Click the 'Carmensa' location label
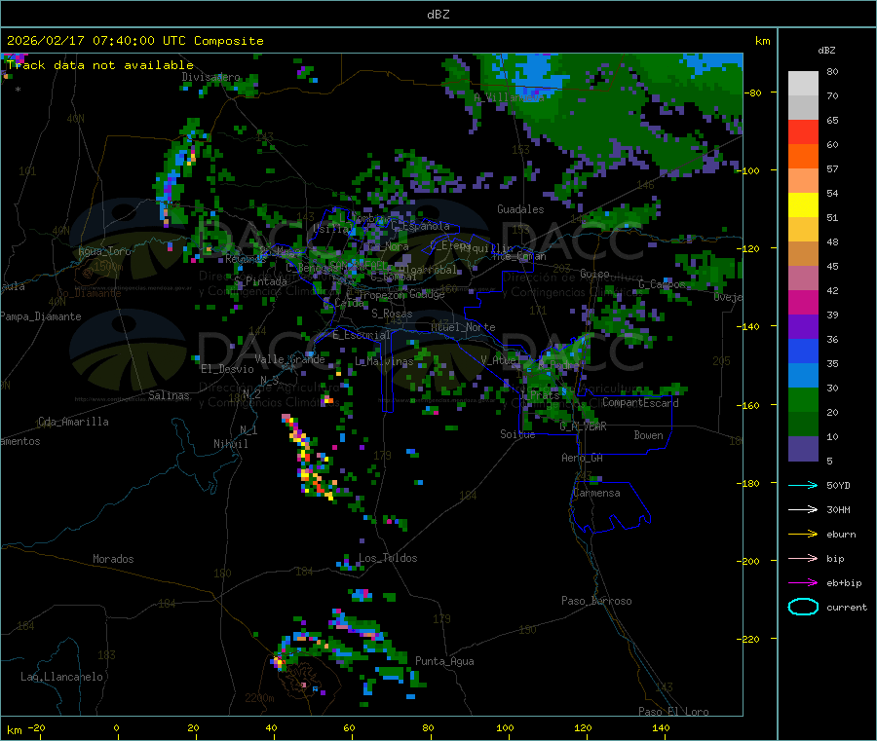The image size is (877, 741). (596, 493)
